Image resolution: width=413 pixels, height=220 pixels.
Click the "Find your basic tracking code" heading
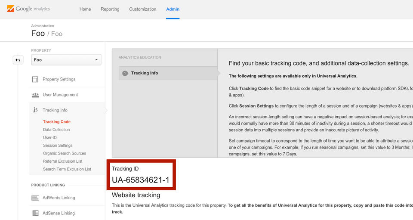tap(319, 63)
